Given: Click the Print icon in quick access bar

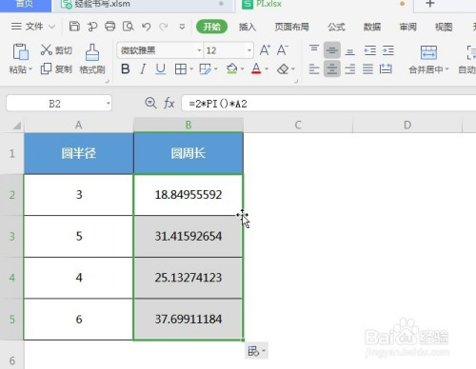Looking at the screenshot, I should (x=110, y=27).
